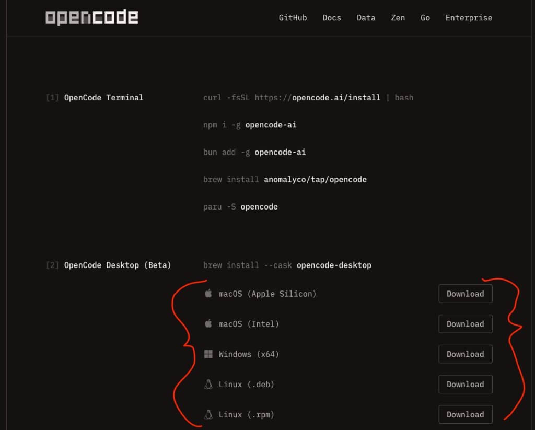Viewport: 535px width, 430px height.
Task: Download the Linux (.rpm) package
Action: 466,414
